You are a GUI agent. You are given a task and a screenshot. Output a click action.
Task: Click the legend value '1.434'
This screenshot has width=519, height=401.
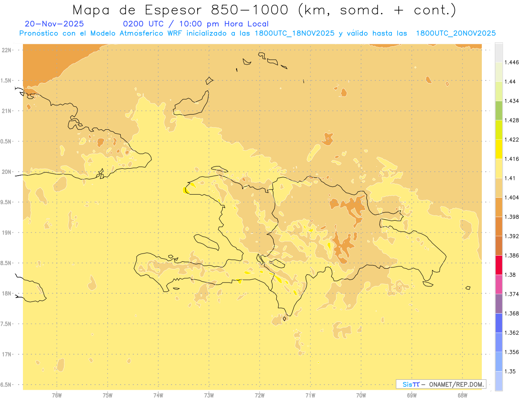point(512,101)
